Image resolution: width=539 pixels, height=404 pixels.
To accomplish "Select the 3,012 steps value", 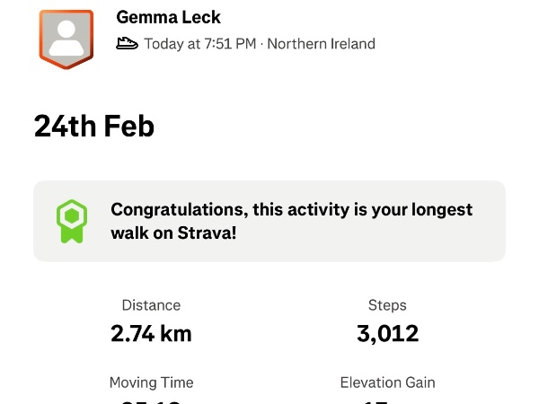I will (387, 334).
